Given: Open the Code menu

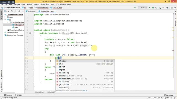Looking at the screenshot, I should coord(23,4).
